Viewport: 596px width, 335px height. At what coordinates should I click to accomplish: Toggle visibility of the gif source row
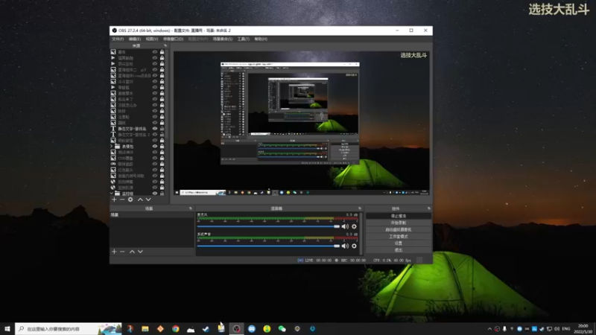click(155, 70)
